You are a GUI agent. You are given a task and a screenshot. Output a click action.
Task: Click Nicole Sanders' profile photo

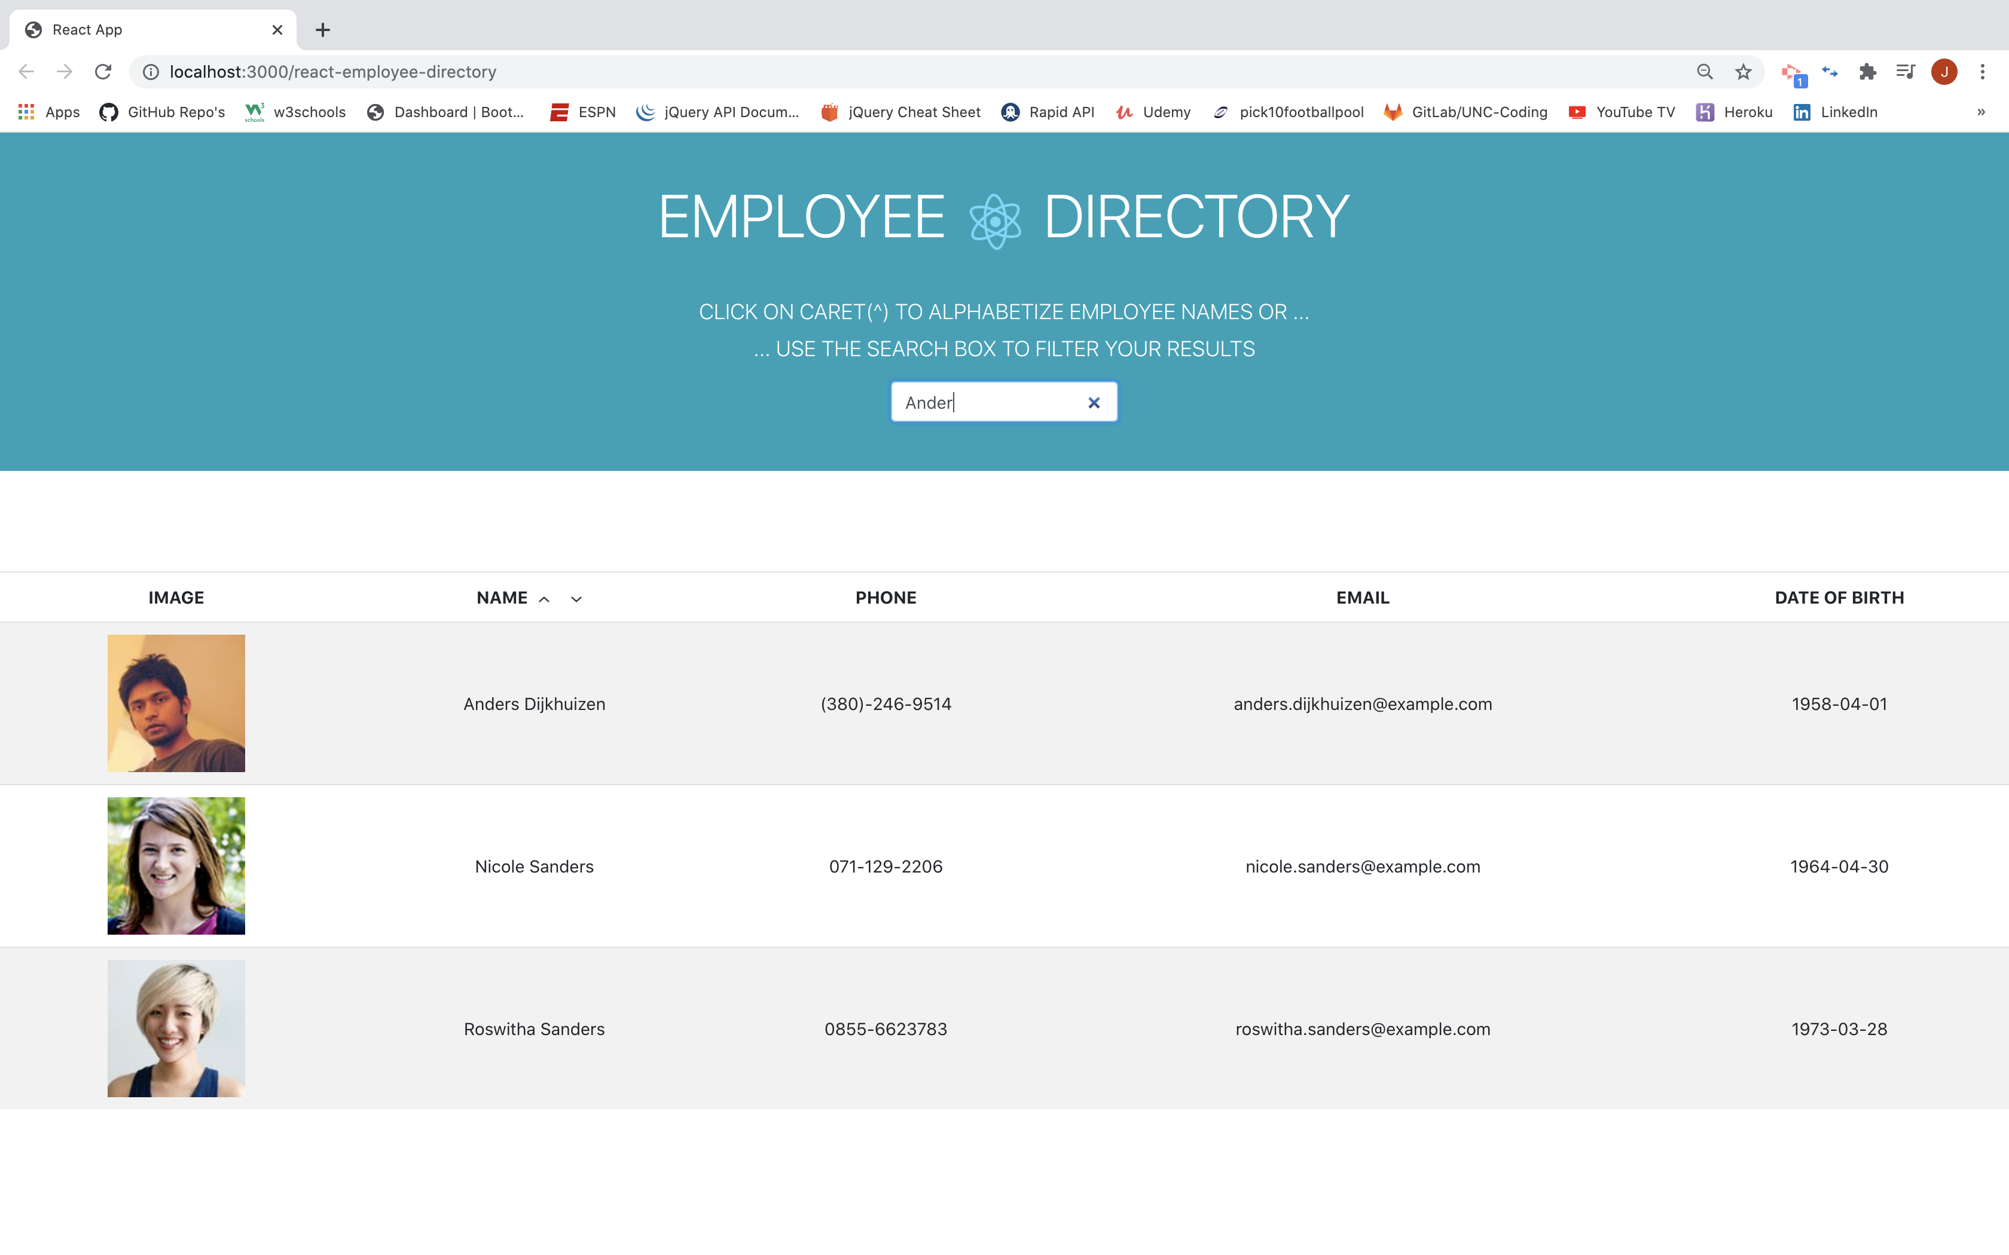[x=176, y=865]
